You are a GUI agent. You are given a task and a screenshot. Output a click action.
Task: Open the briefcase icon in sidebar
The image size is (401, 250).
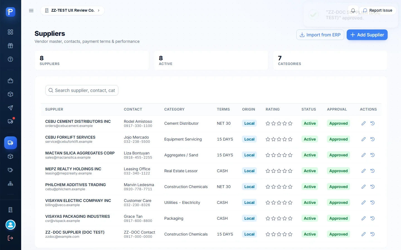(x=11, y=81)
